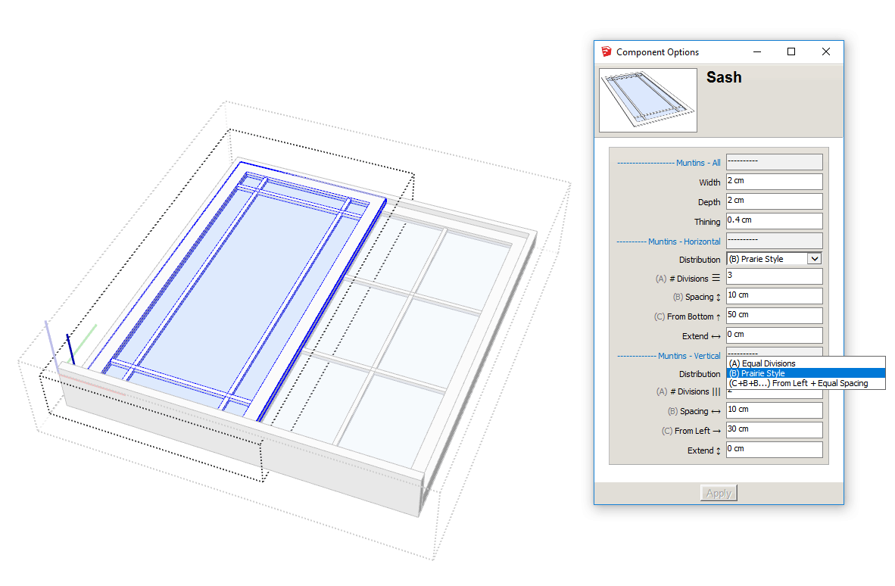Select the Spacing field under Muntins - Horizontal

click(x=774, y=295)
